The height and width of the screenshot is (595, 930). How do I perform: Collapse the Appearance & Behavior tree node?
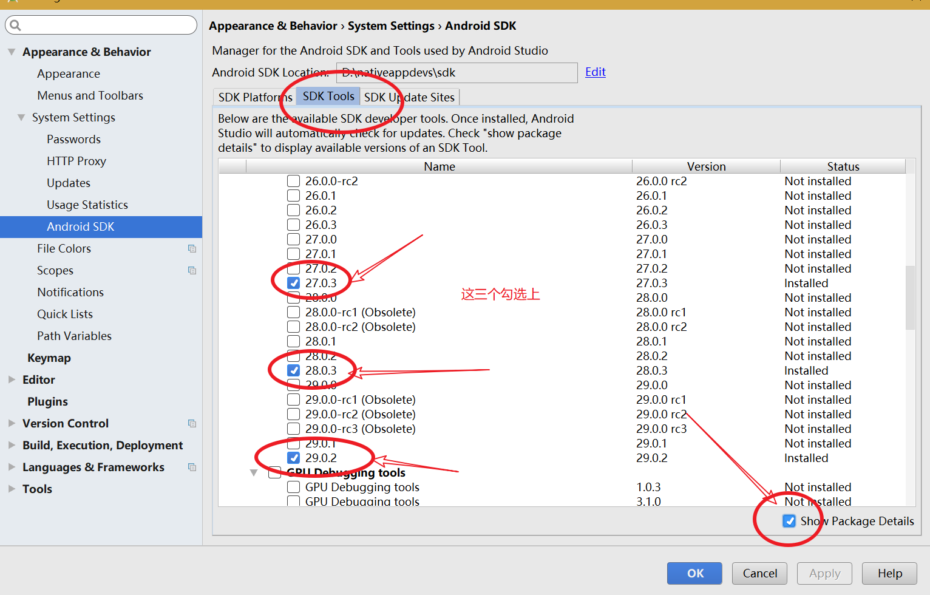coord(12,52)
